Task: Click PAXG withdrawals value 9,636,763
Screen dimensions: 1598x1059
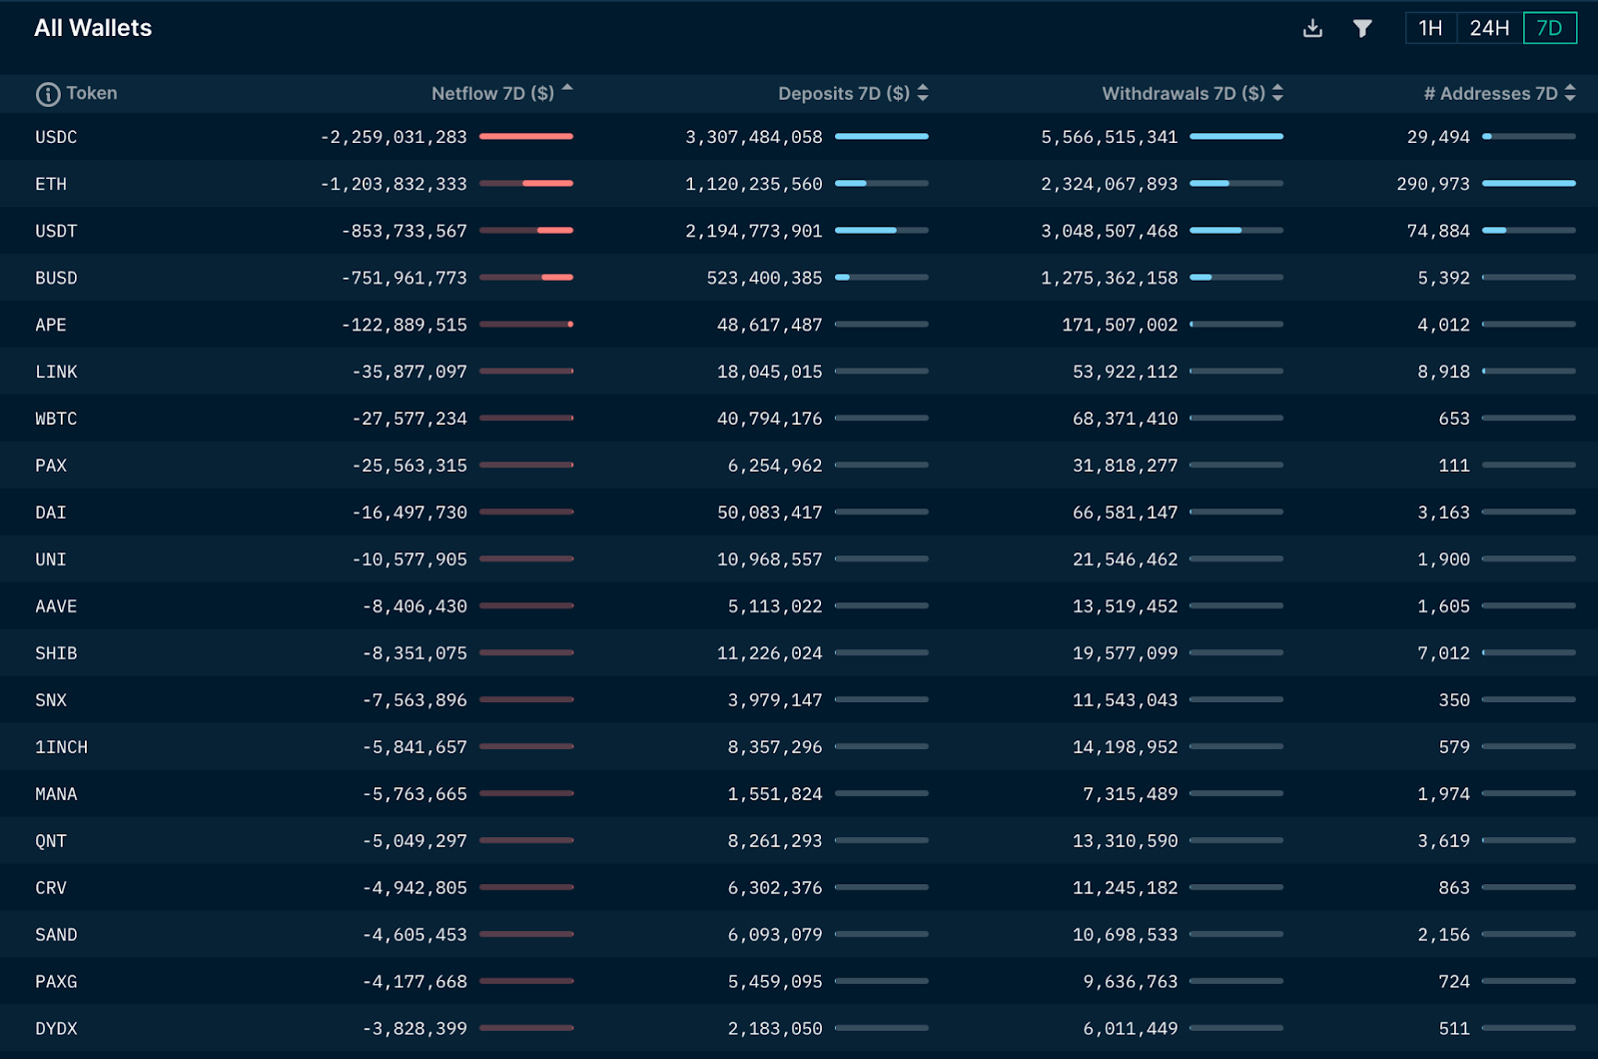Action: (x=1131, y=982)
